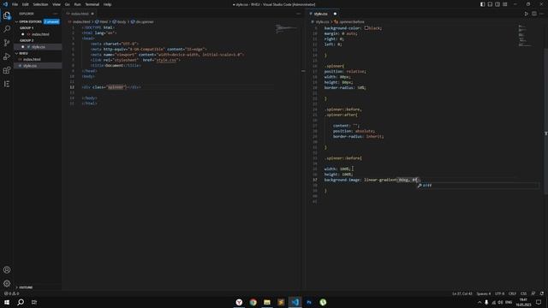Open the Accounts menu icon
The width and height of the screenshot is (548, 308).
click(7, 269)
